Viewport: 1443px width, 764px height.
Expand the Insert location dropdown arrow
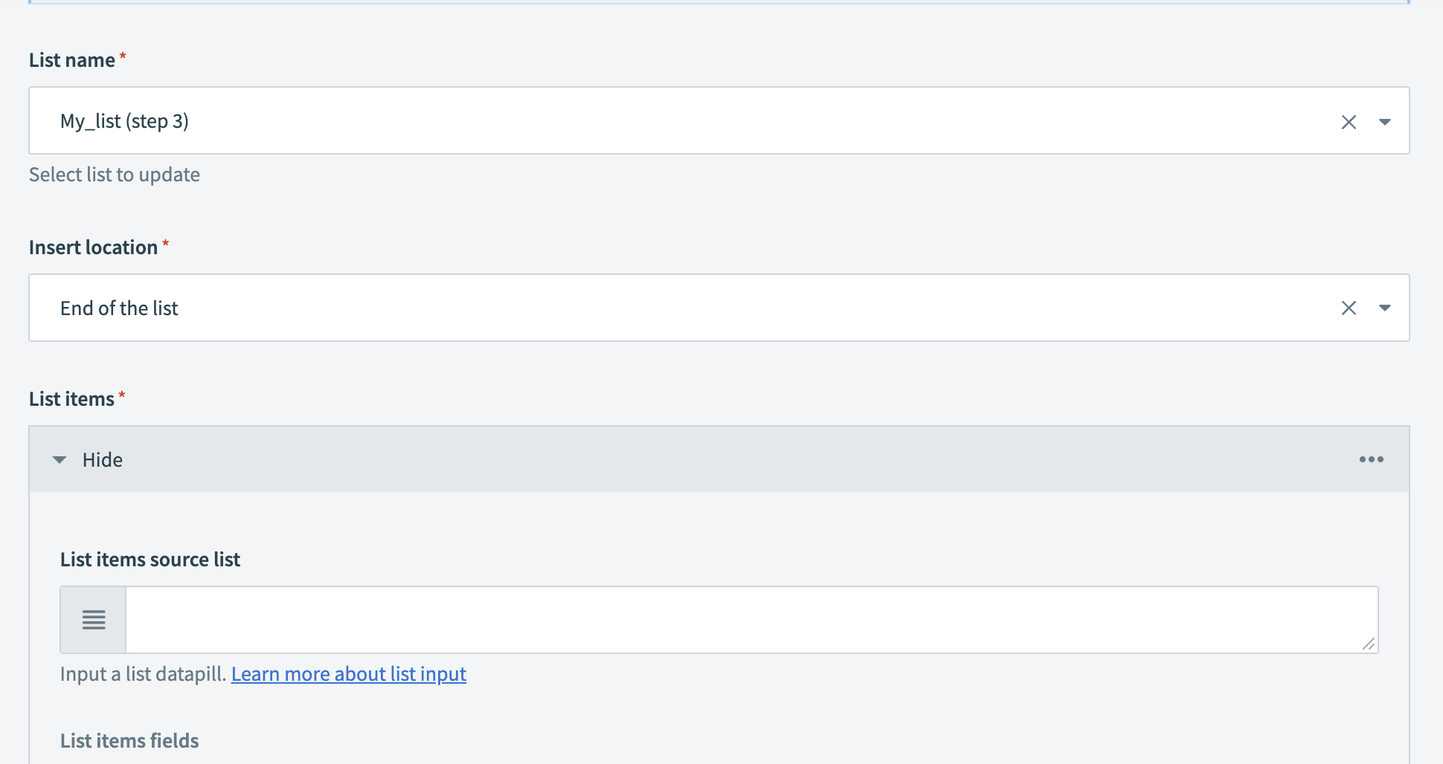(x=1384, y=308)
